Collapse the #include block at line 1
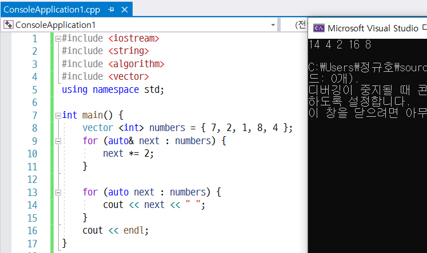Viewport: 427px width, 253px height. (x=58, y=39)
